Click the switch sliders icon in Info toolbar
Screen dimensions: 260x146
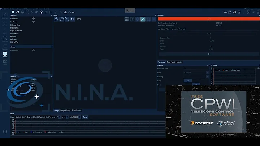(51, 12)
